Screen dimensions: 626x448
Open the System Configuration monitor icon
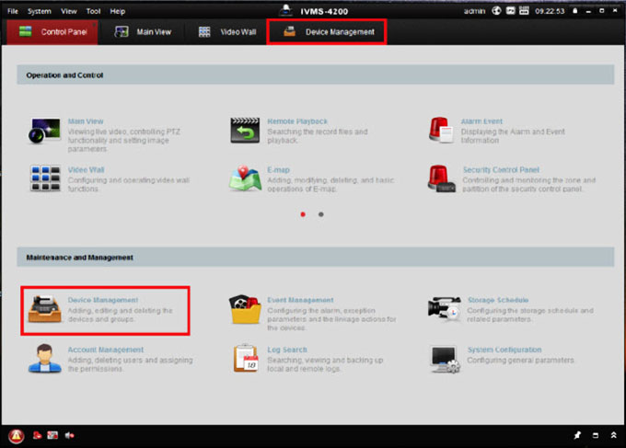pos(446,360)
